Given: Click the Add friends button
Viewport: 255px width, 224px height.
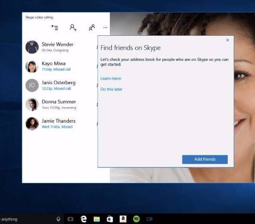Looking at the screenshot, I should click(205, 159).
